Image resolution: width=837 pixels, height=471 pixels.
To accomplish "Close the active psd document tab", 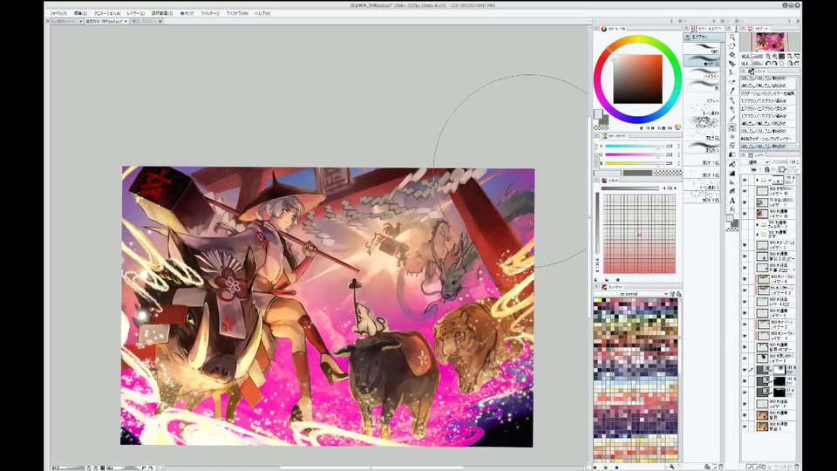I will tap(126, 21).
